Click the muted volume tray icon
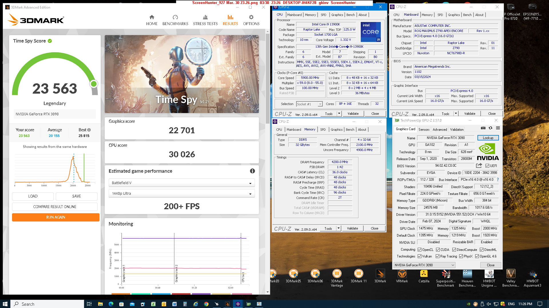This screenshot has height=308, width=549. coord(489,304)
